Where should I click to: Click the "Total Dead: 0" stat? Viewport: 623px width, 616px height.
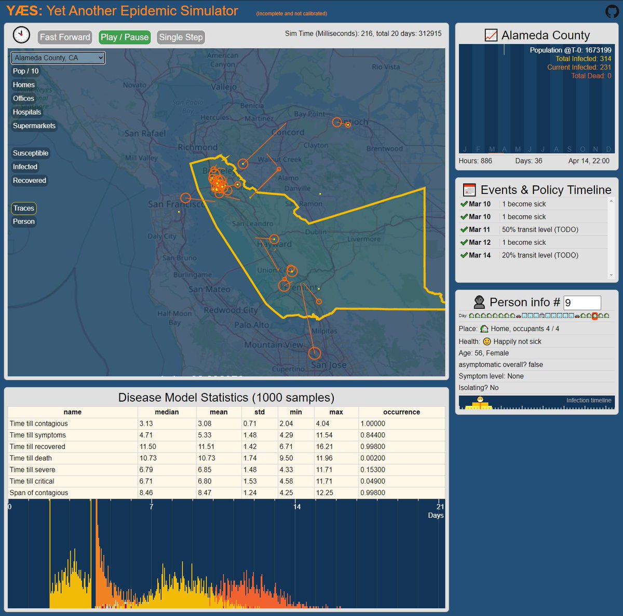tap(591, 76)
